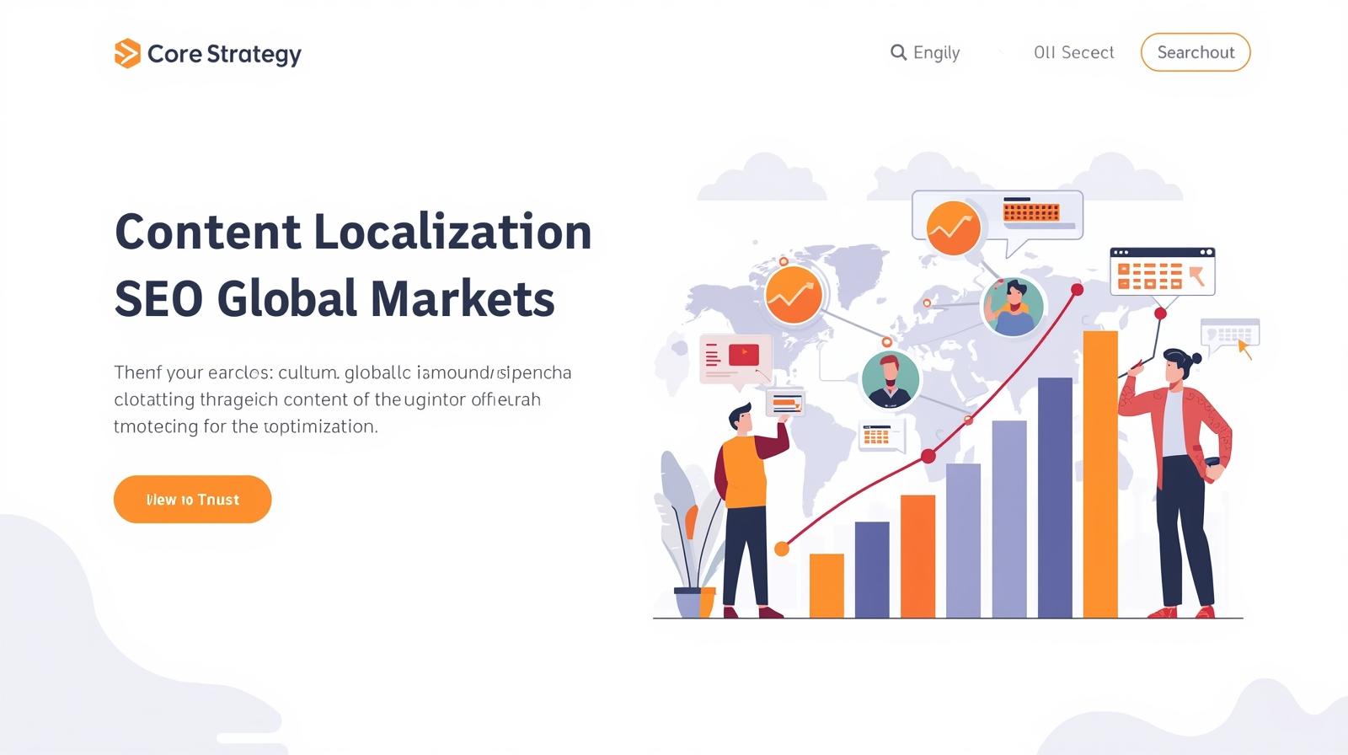
Task: Click the Content Localization headline text
Action: point(352,232)
